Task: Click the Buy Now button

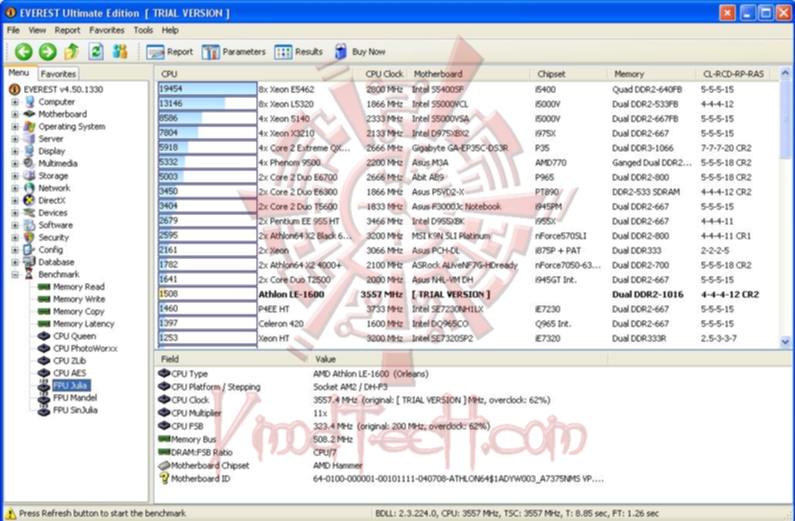Action: [359, 52]
